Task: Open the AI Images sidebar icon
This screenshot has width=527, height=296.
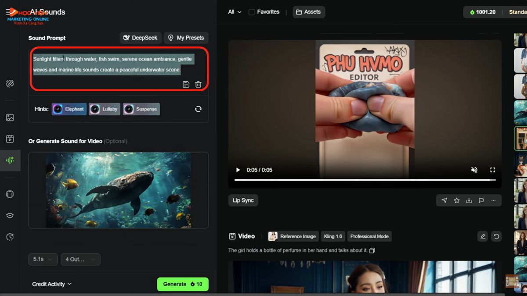Action: pos(10,118)
